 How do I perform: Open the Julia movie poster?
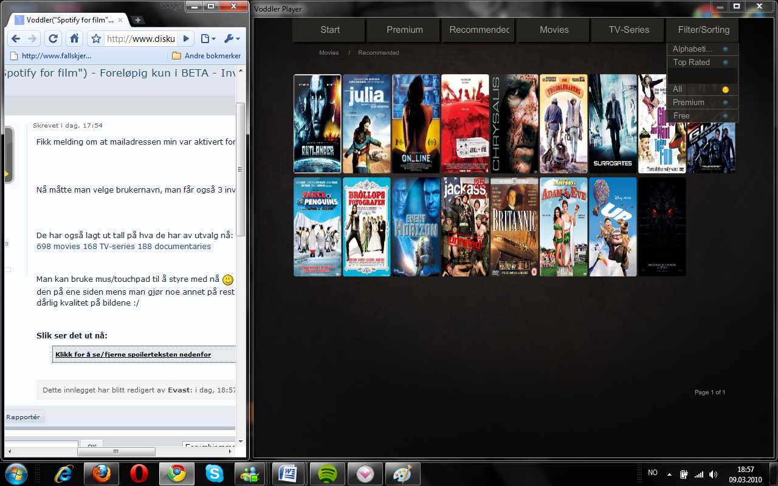coord(367,124)
